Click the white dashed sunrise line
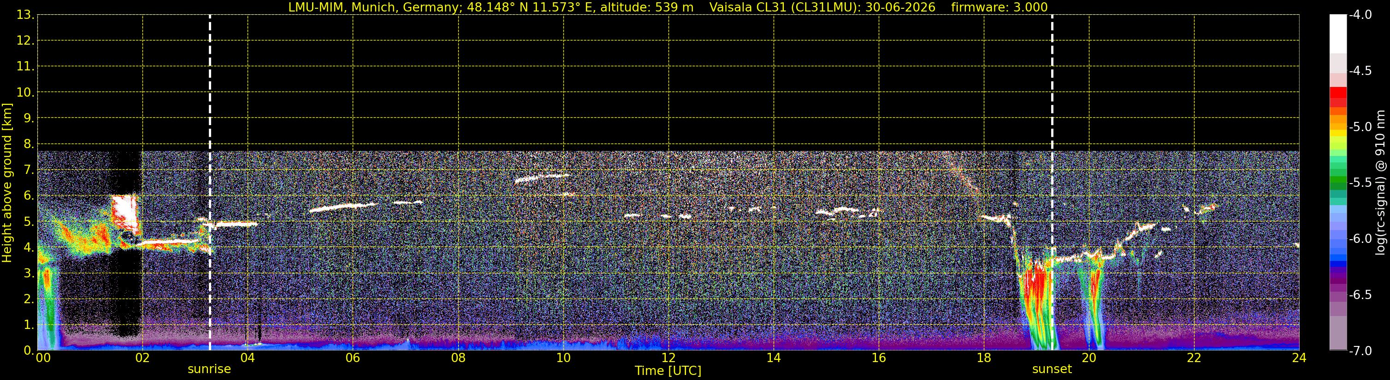 click(210, 183)
